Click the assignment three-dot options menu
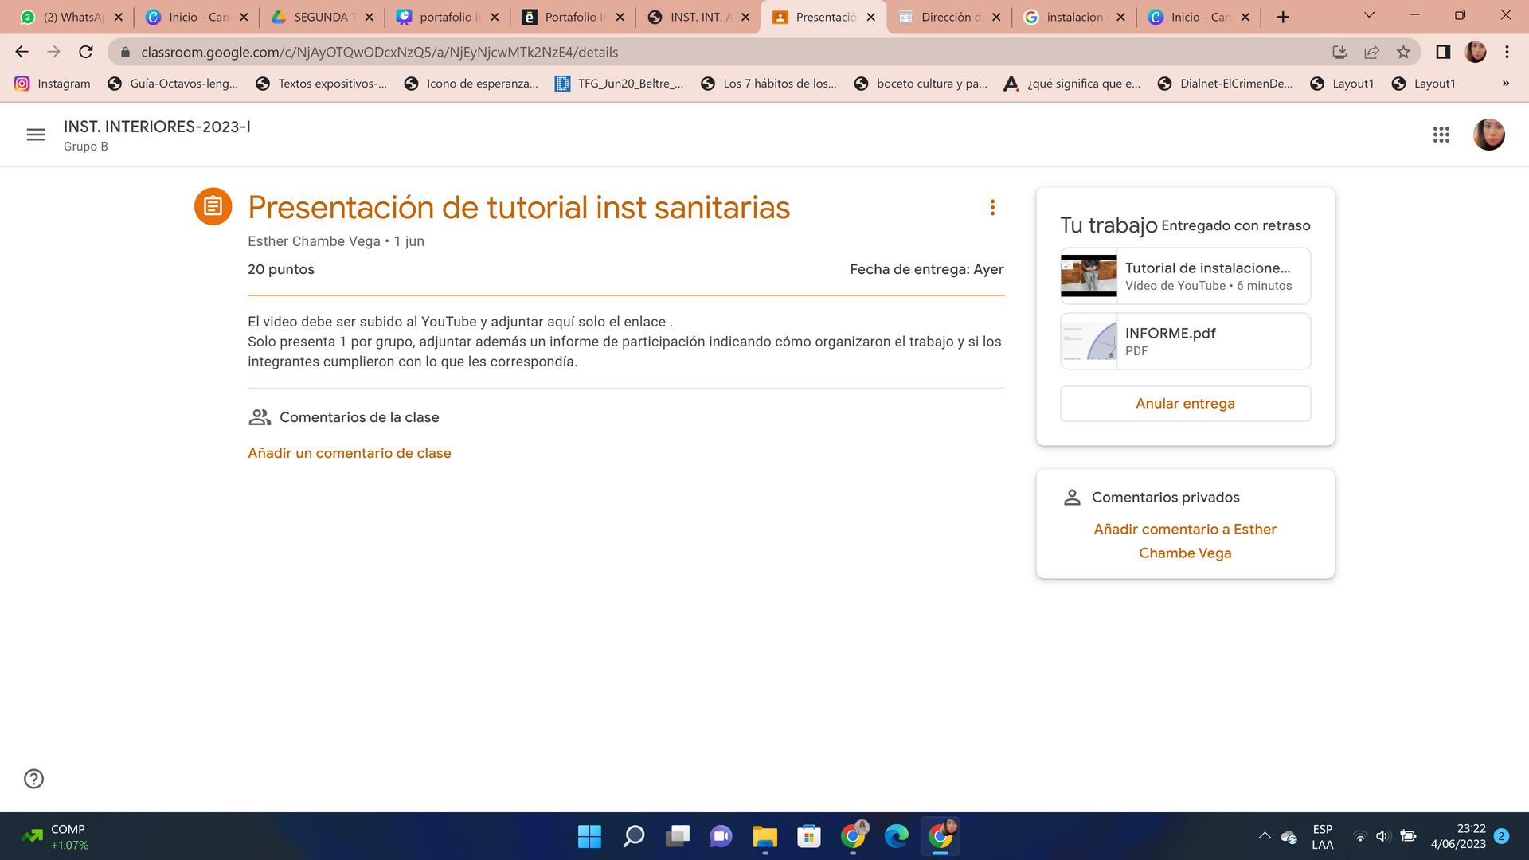Viewport: 1529px width, 860px height. (992, 208)
